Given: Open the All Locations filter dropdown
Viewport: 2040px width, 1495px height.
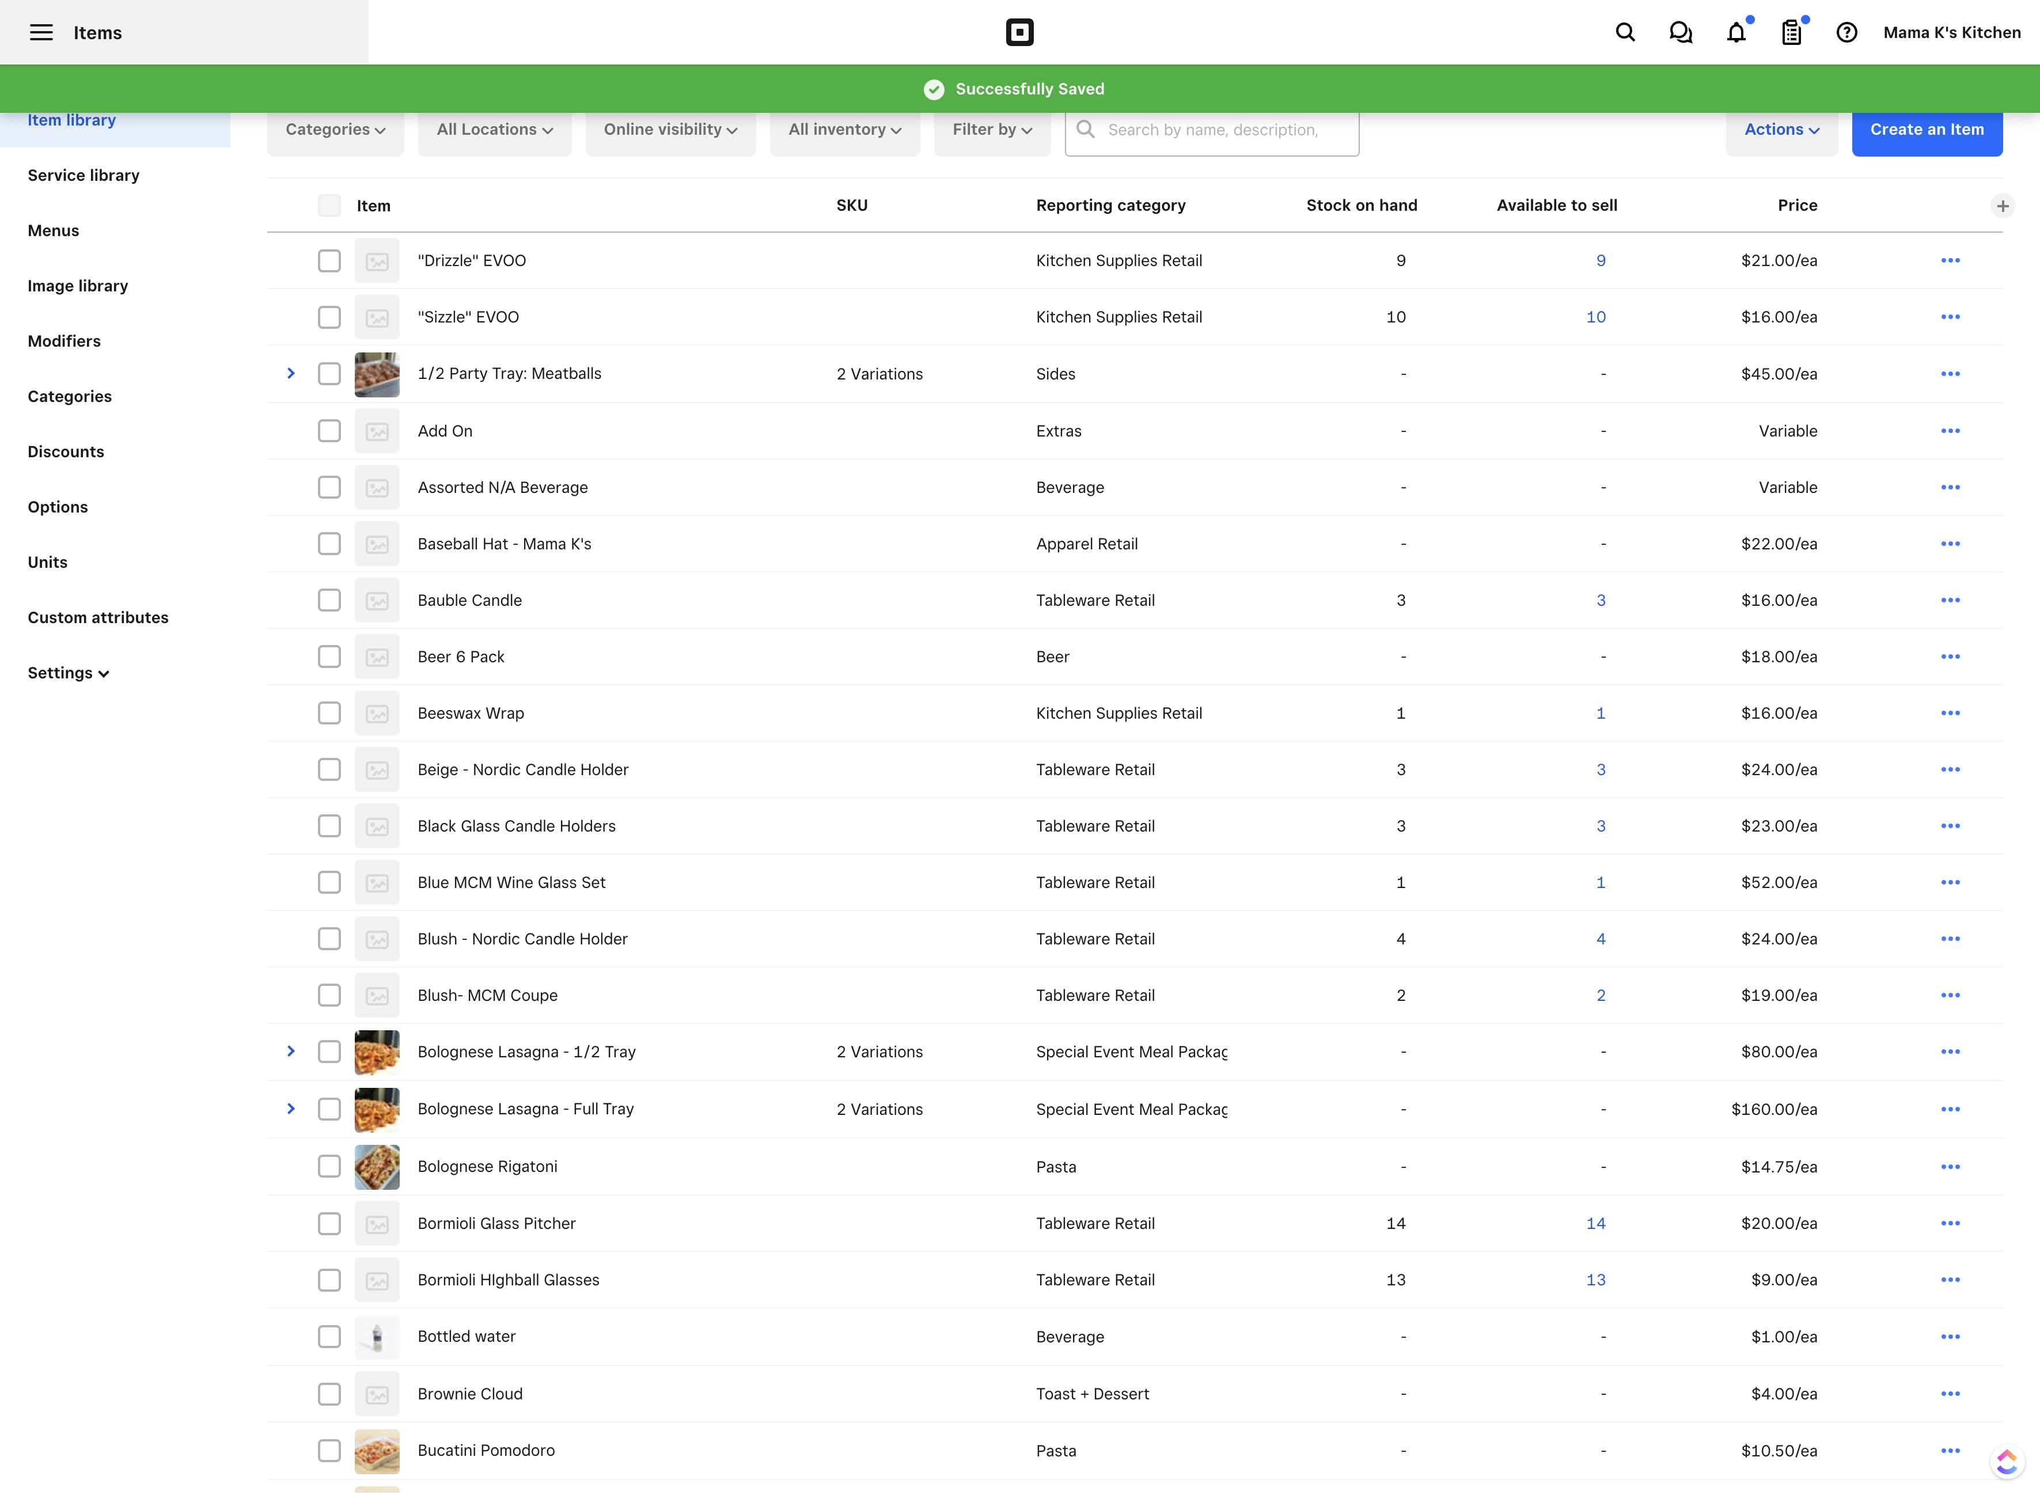Looking at the screenshot, I should (494, 128).
